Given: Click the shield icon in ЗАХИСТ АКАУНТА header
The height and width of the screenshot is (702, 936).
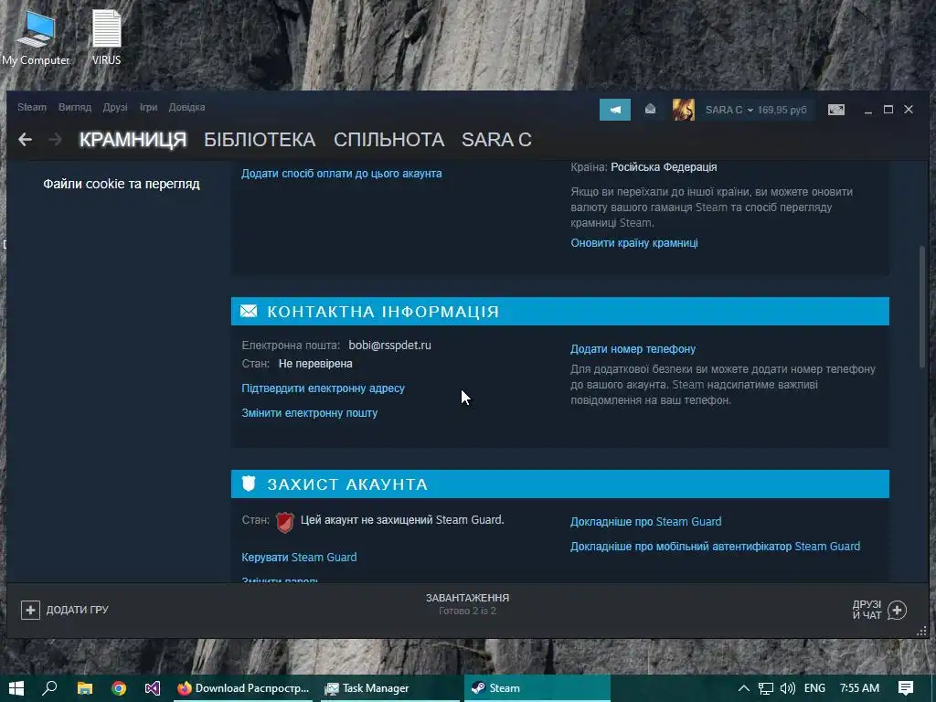Looking at the screenshot, I should coord(249,484).
